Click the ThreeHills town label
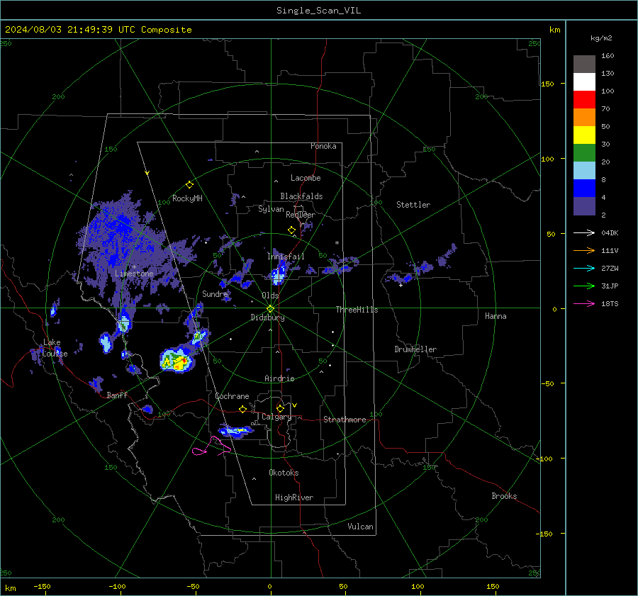Image resolution: width=638 pixels, height=596 pixels. click(357, 310)
